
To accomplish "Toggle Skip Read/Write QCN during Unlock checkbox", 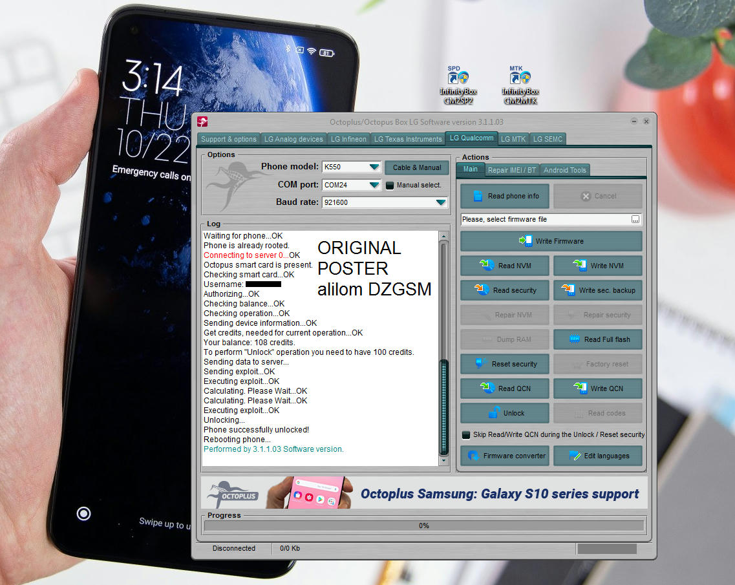I will 466,434.
